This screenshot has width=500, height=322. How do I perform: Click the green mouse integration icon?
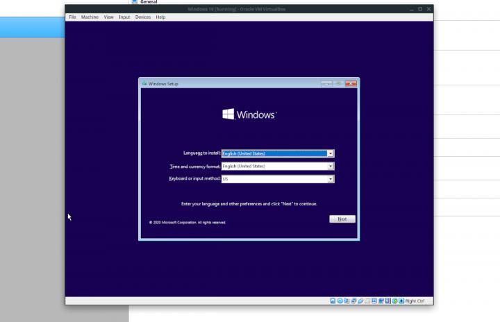394,300
